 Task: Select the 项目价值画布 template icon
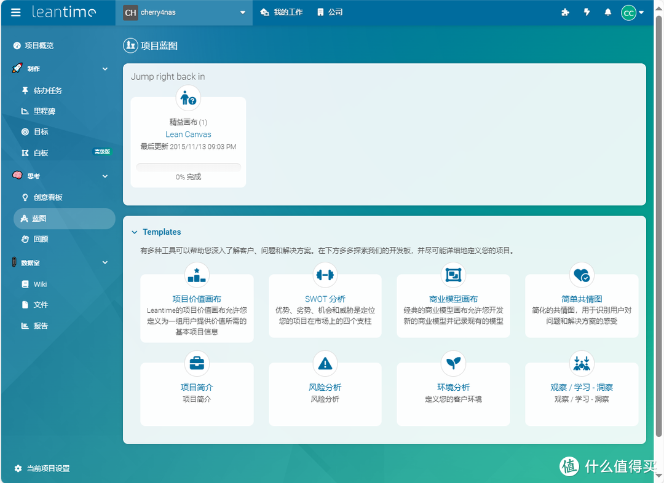(x=197, y=275)
